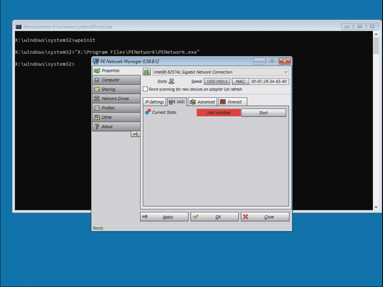Enable force scanning for new devices checkbox
This screenshot has width=383, height=287.
coord(145,89)
